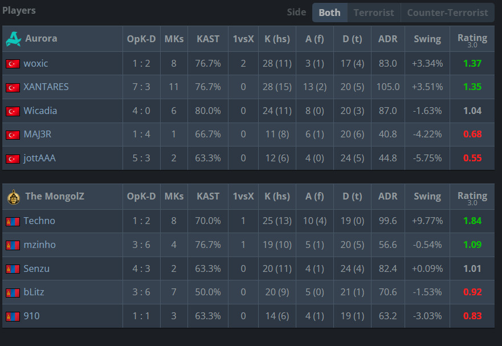Click The MongolZ team logo
The width and height of the screenshot is (502, 346).
click(x=14, y=197)
